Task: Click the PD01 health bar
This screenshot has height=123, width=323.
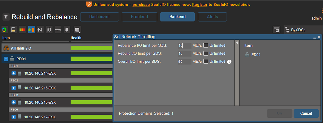Action: 92,59
